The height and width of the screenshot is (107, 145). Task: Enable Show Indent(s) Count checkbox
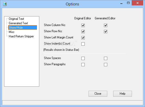[x=83, y=44]
